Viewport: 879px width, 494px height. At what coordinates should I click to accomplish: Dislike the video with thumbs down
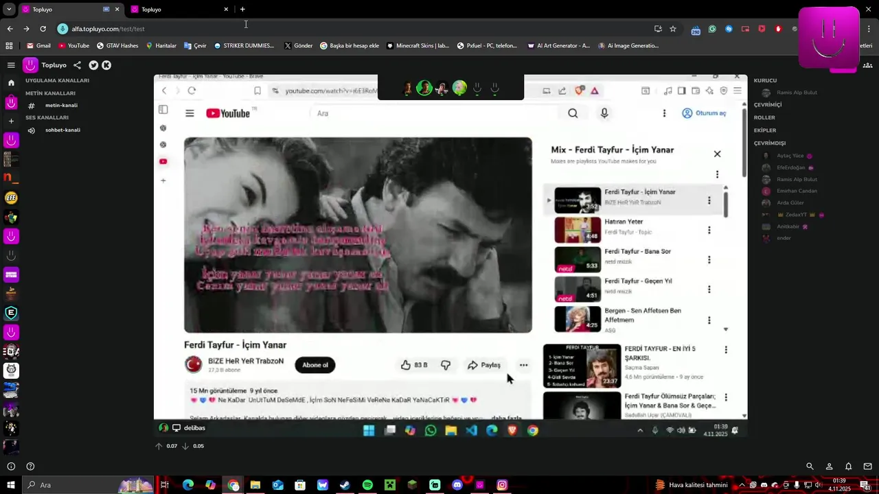[x=446, y=365]
